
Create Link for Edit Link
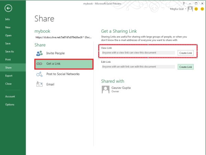click(185, 67)
